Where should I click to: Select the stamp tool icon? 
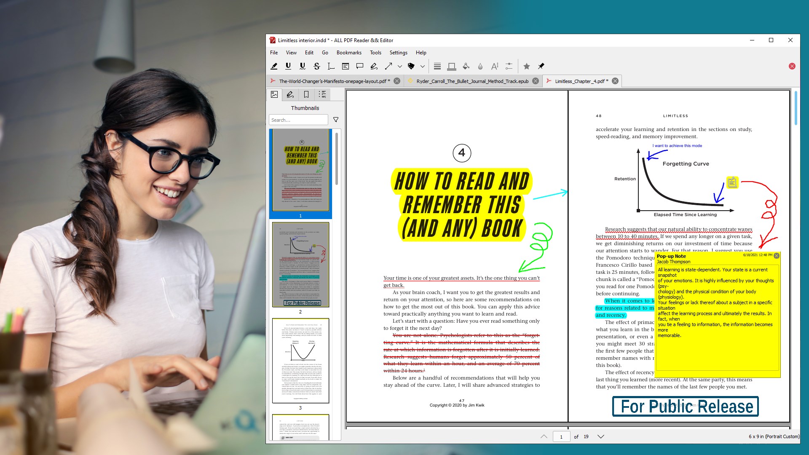[411, 66]
